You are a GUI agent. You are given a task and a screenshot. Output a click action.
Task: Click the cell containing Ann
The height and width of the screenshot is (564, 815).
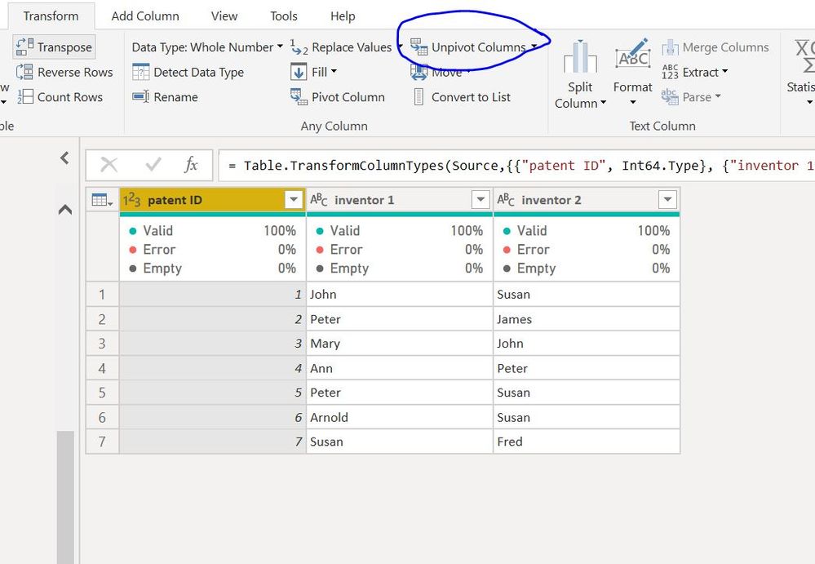point(399,368)
